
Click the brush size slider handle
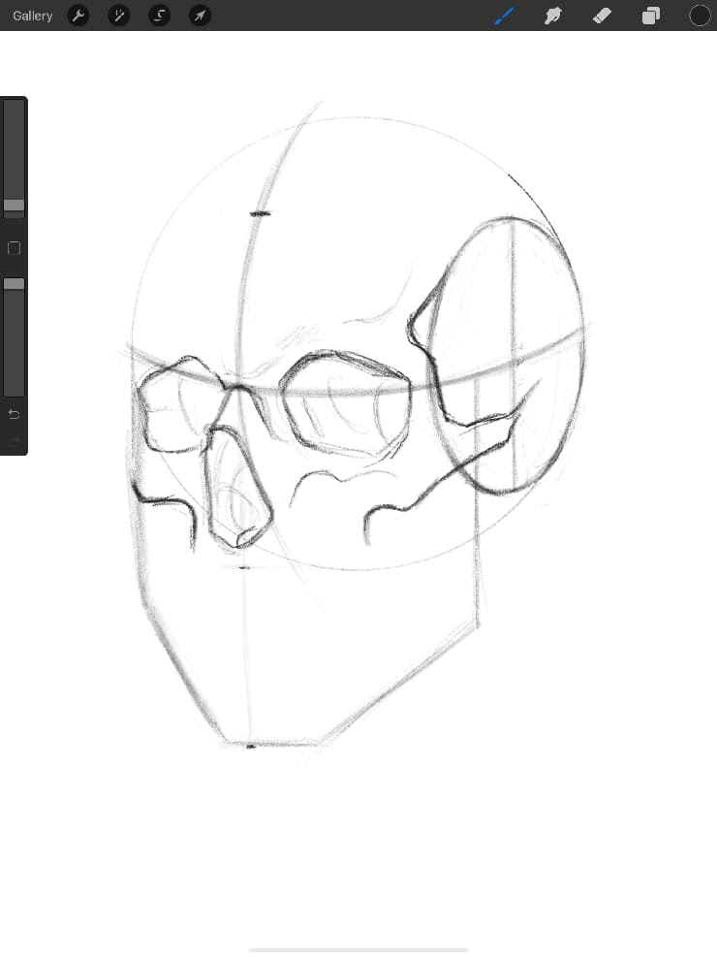(14, 206)
